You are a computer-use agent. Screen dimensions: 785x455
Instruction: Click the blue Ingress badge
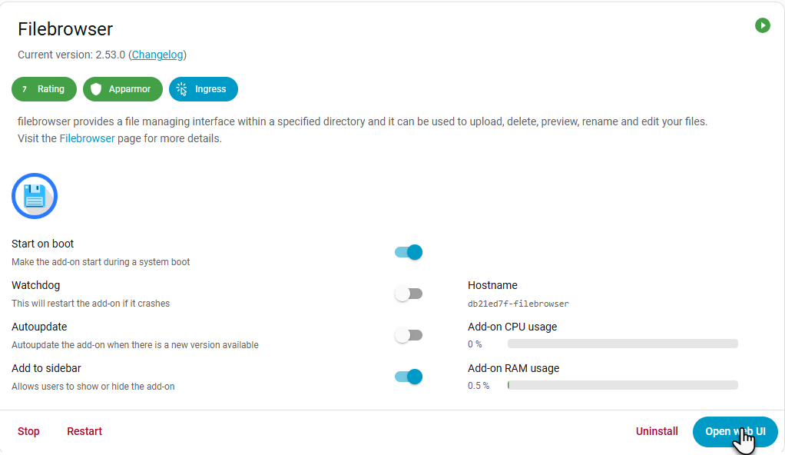[x=203, y=89]
